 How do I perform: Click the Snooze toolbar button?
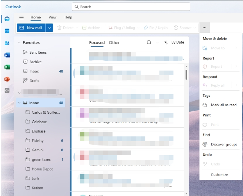(x=182, y=28)
